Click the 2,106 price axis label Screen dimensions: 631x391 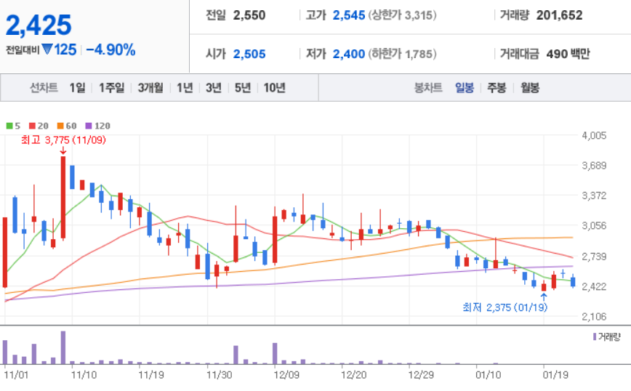point(594,317)
